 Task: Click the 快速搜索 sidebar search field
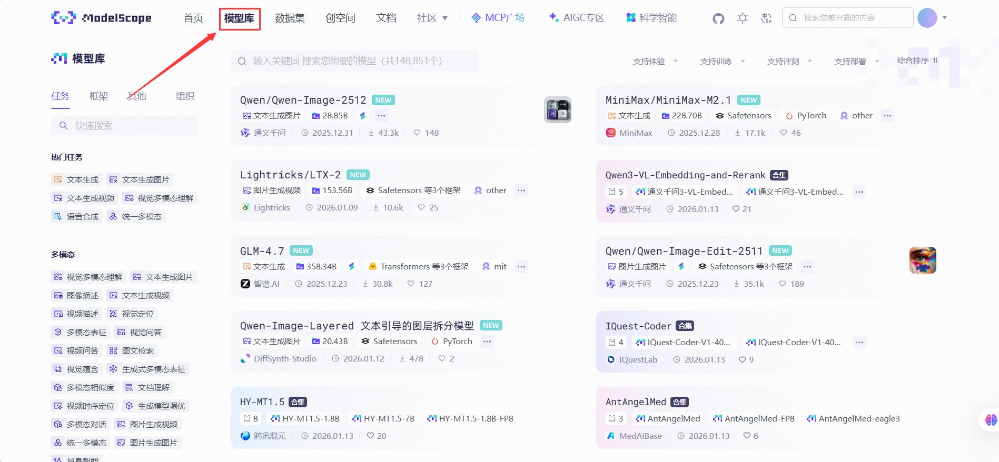click(124, 126)
